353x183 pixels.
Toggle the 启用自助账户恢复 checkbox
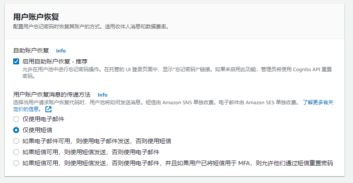click(x=16, y=61)
